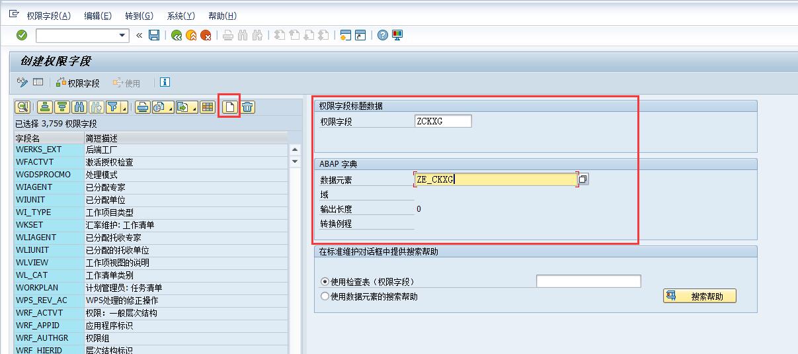This screenshot has width=798, height=354.
Task: Select 使用数据元素的搜索帮助 radio button
Action: coord(325,296)
